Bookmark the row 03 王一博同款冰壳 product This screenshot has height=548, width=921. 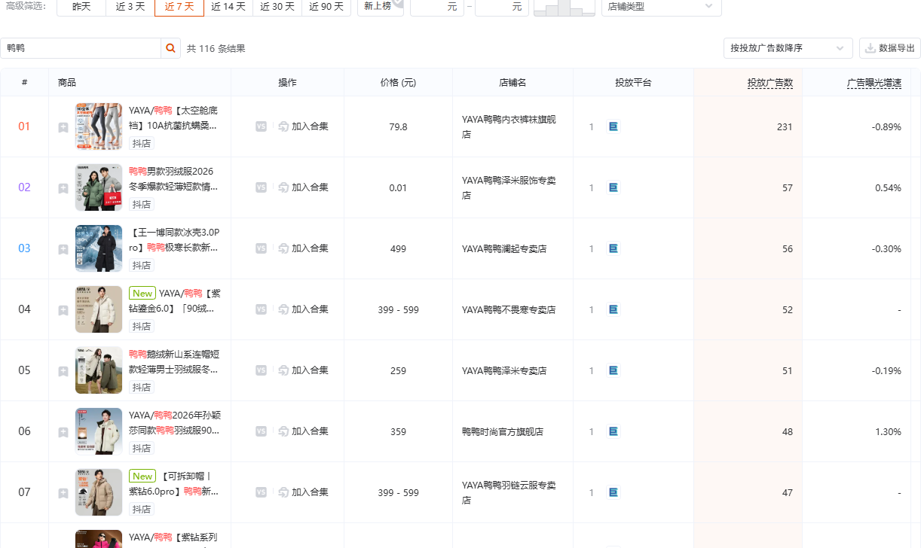pos(63,249)
